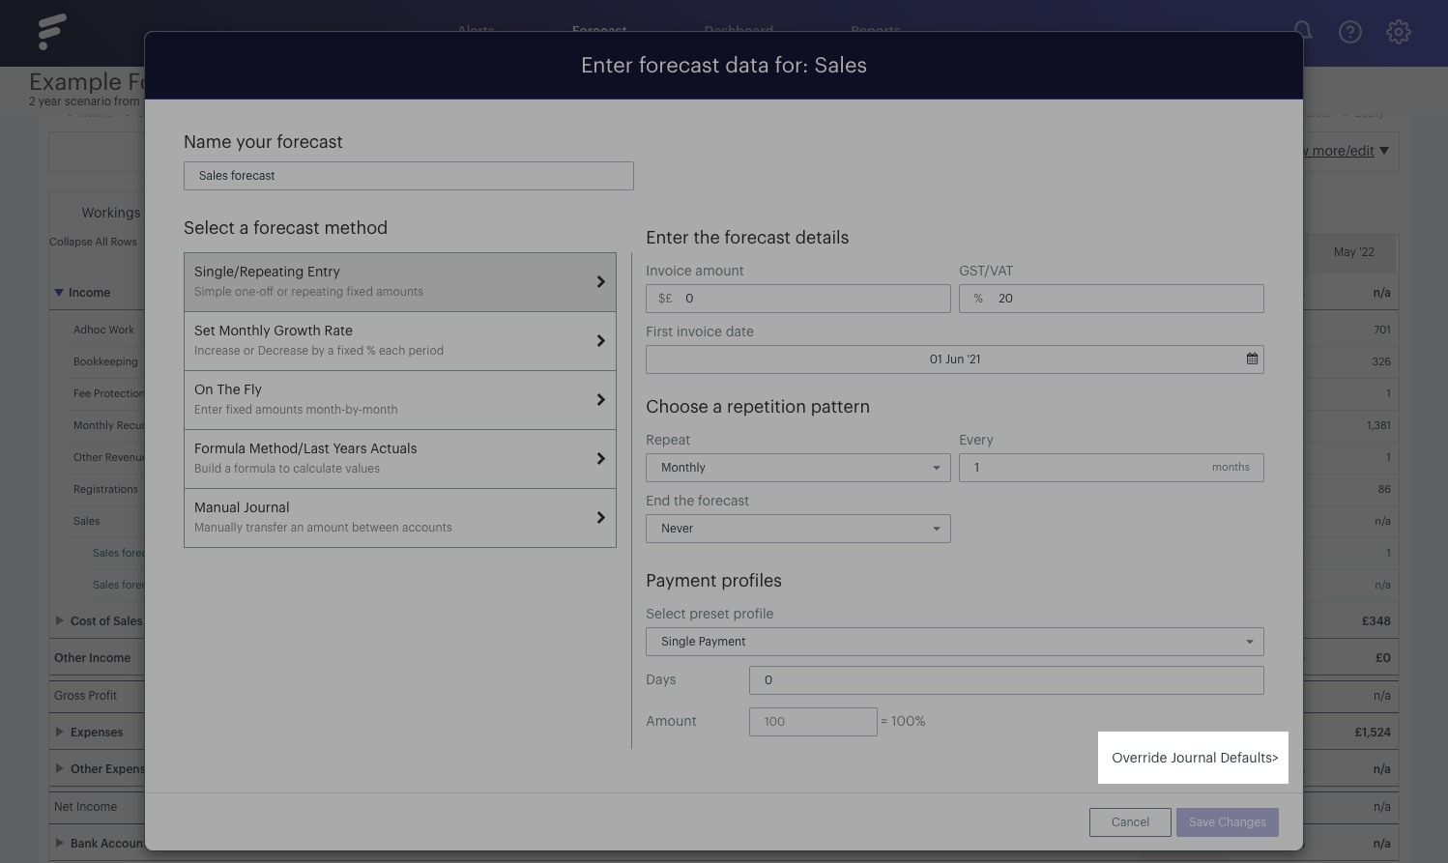Click the Every months input field

click(1112, 468)
